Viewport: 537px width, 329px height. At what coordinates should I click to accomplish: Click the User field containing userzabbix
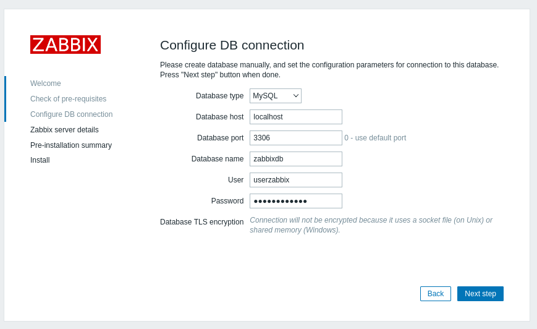pos(295,180)
